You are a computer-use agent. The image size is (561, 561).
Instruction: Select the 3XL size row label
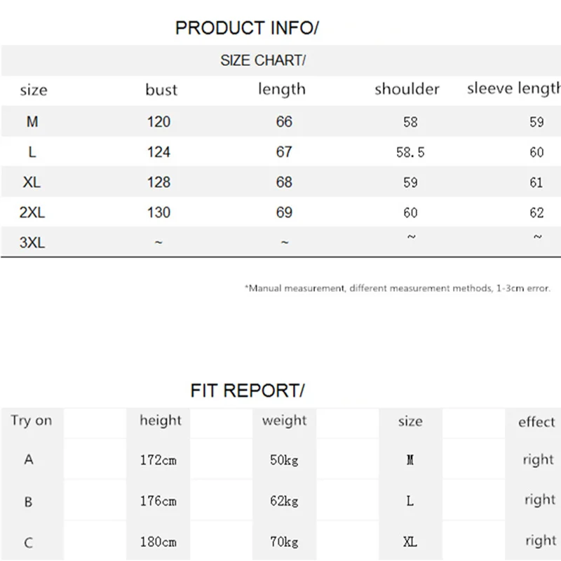point(32,243)
